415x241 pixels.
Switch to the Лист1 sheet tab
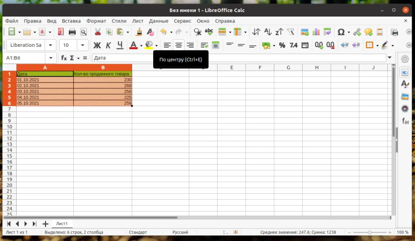62,224
